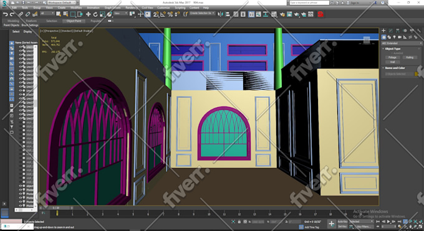Switch to the Modeling ribbon tab
Viewport: 424px width, 231px height.
tap(13, 21)
